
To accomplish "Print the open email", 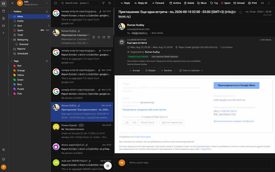I will coord(252,3).
